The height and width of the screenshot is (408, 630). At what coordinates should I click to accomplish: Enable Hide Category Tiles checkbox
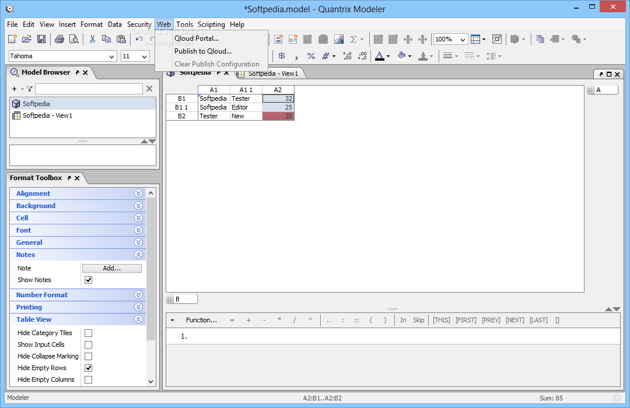(x=89, y=333)
